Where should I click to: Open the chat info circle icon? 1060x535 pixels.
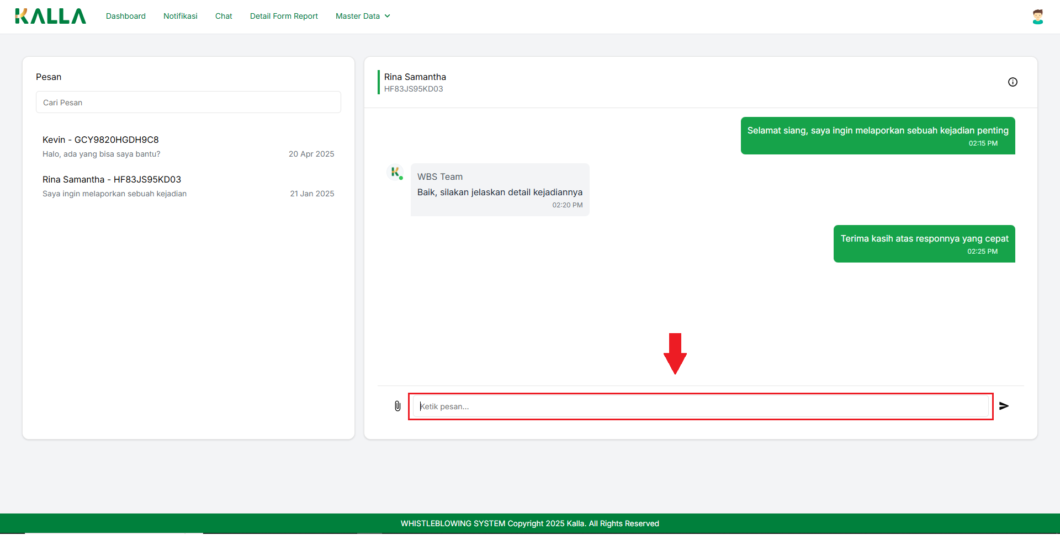[x=1013, y=82]
